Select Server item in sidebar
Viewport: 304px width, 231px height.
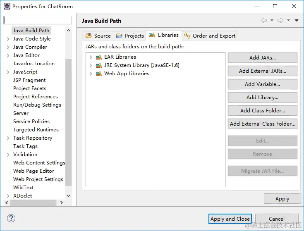pyautogui.click(x=21, y=113)
